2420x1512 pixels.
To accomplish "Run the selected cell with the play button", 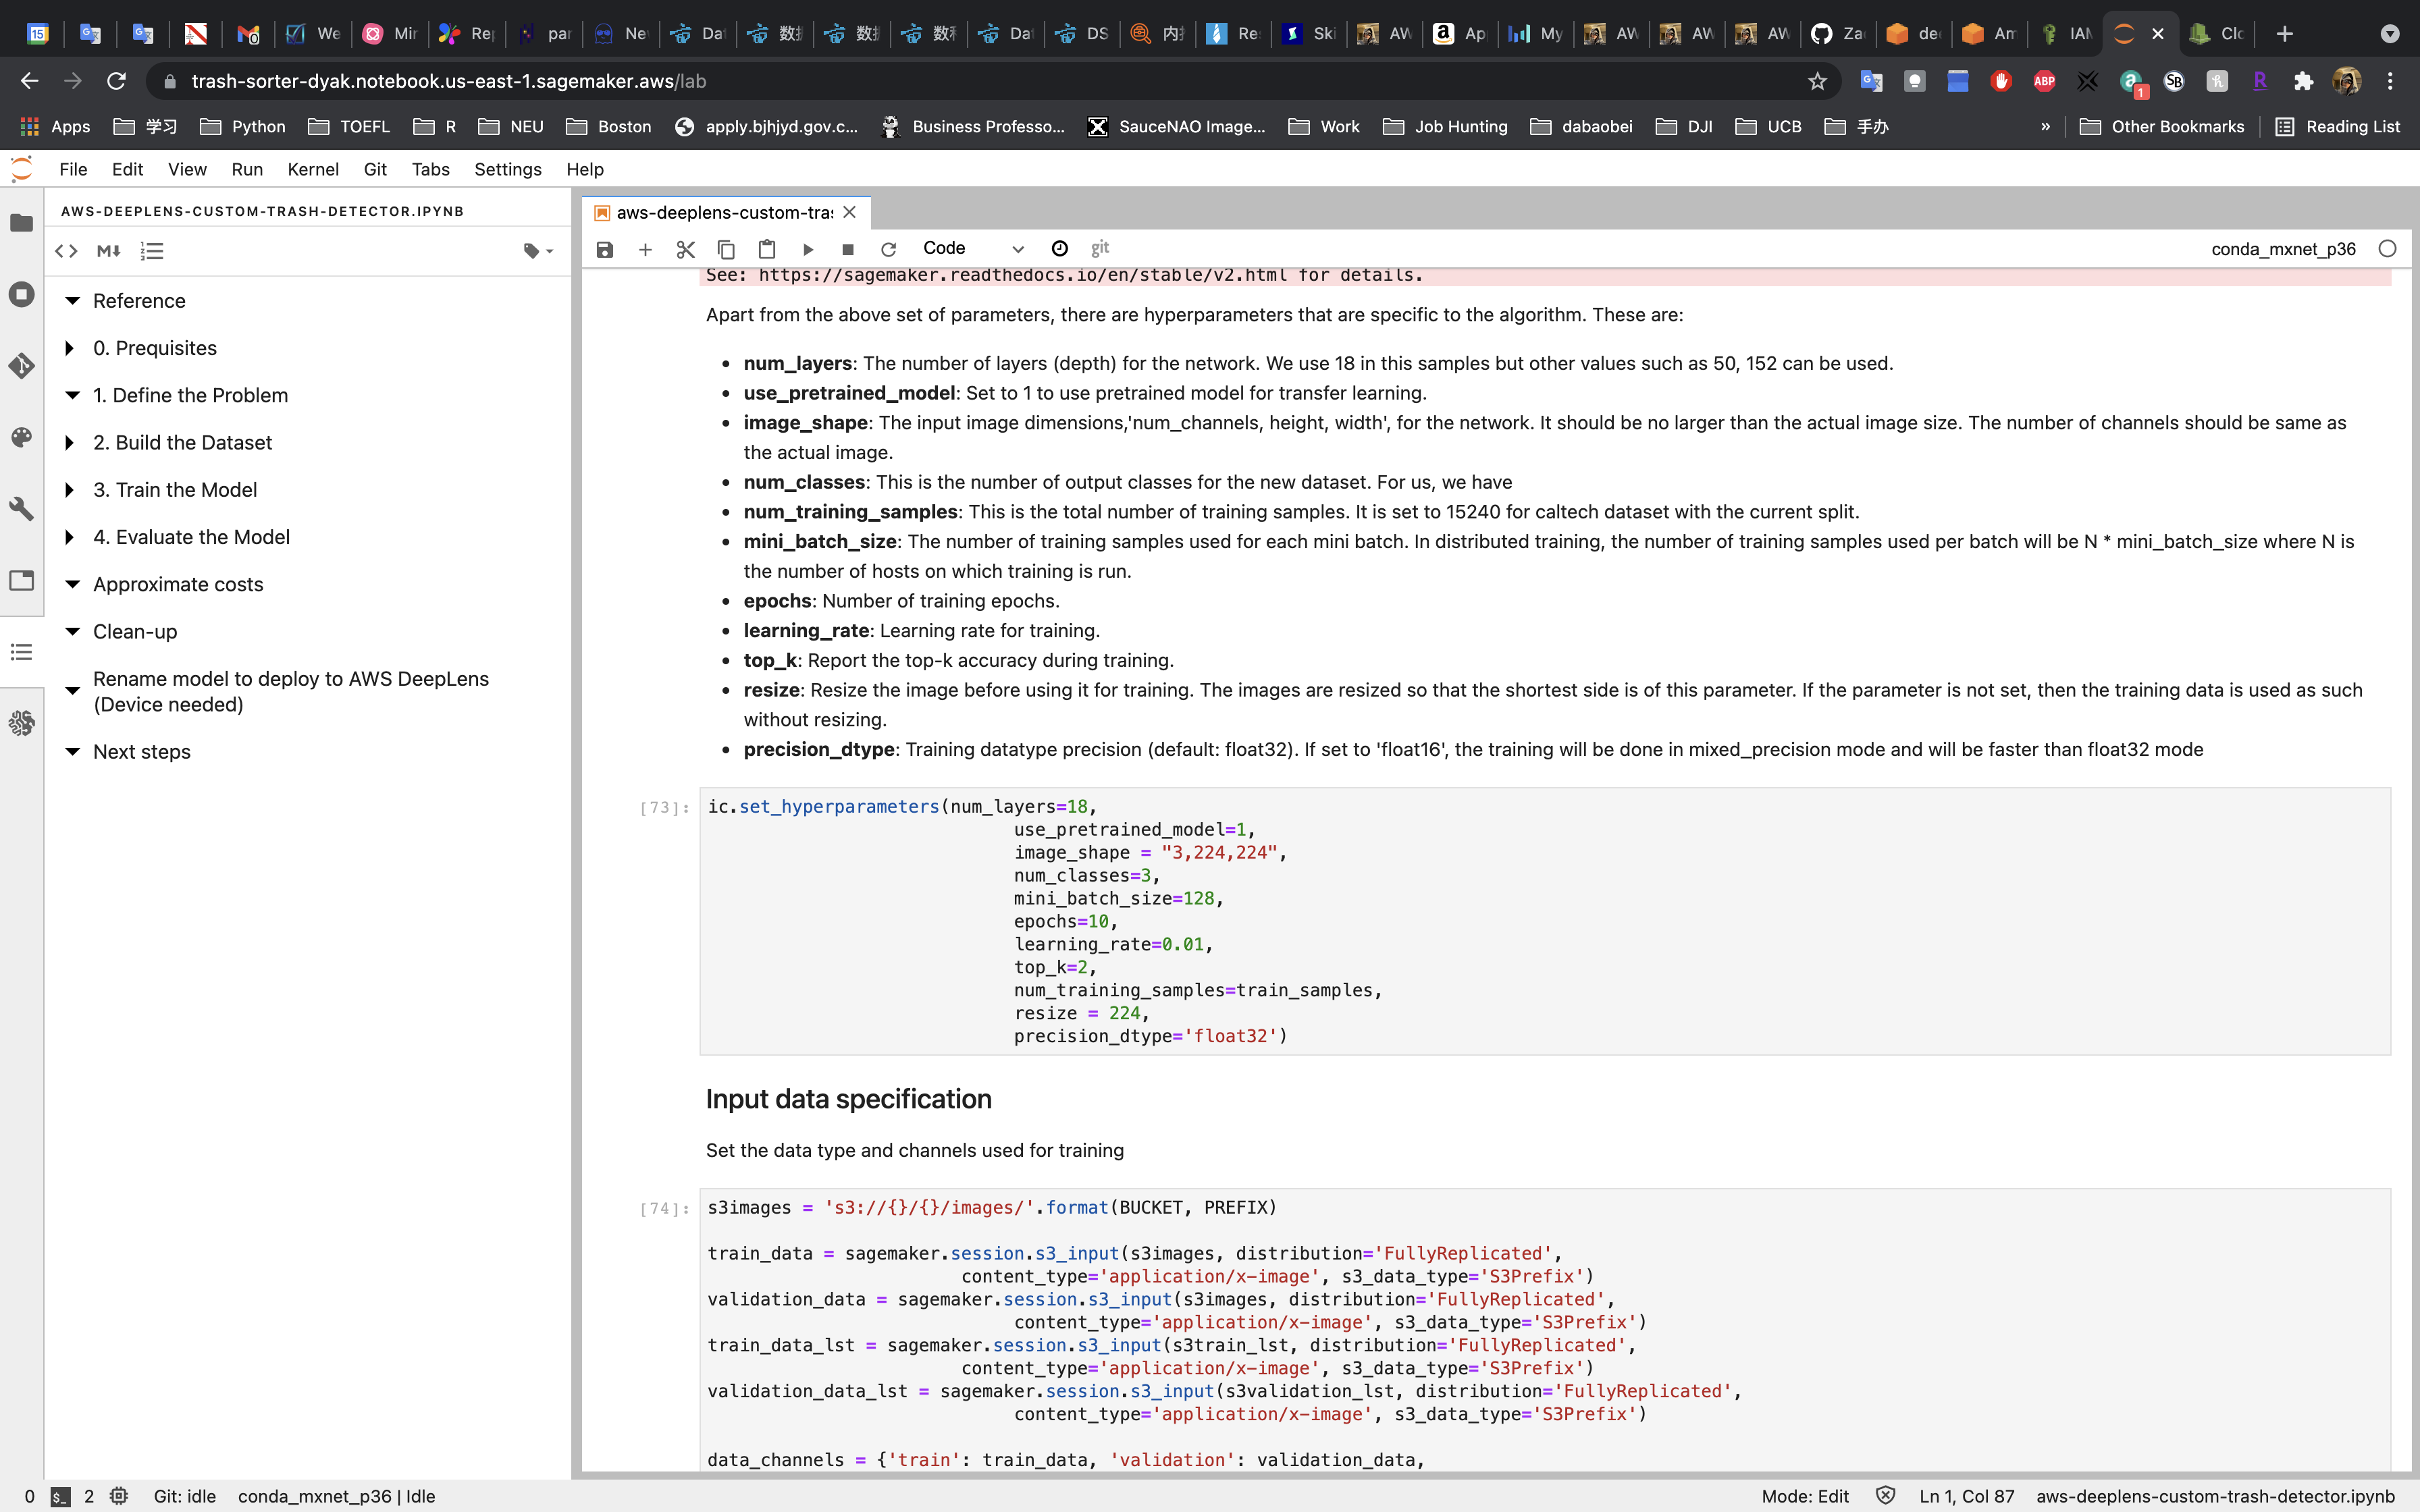I will click(x=808, y=249).
